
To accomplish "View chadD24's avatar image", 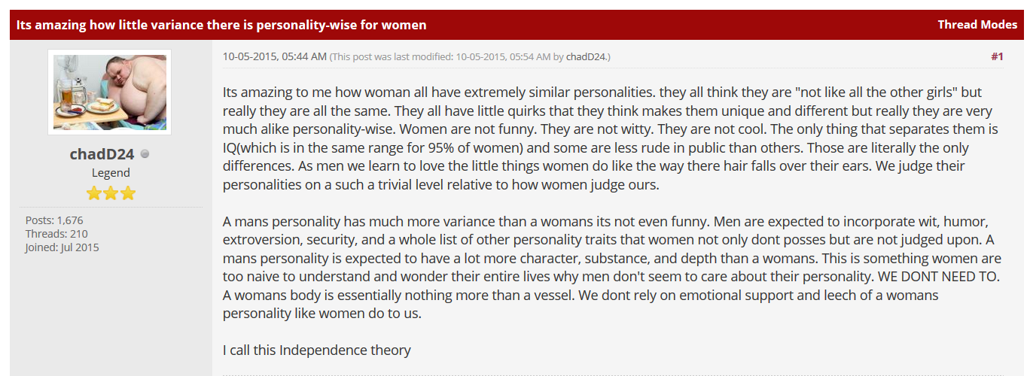I will pos(110,92).
